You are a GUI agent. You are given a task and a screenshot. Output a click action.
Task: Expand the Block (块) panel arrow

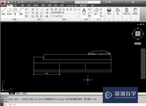tap(100, 20)
